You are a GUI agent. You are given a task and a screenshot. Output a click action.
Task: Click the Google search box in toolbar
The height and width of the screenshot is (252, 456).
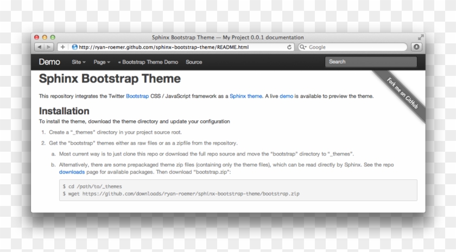coord(356,47)
